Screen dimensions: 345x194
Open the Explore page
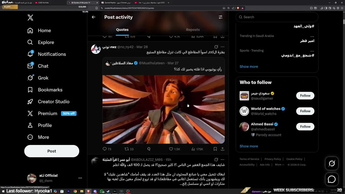(41, 42)
